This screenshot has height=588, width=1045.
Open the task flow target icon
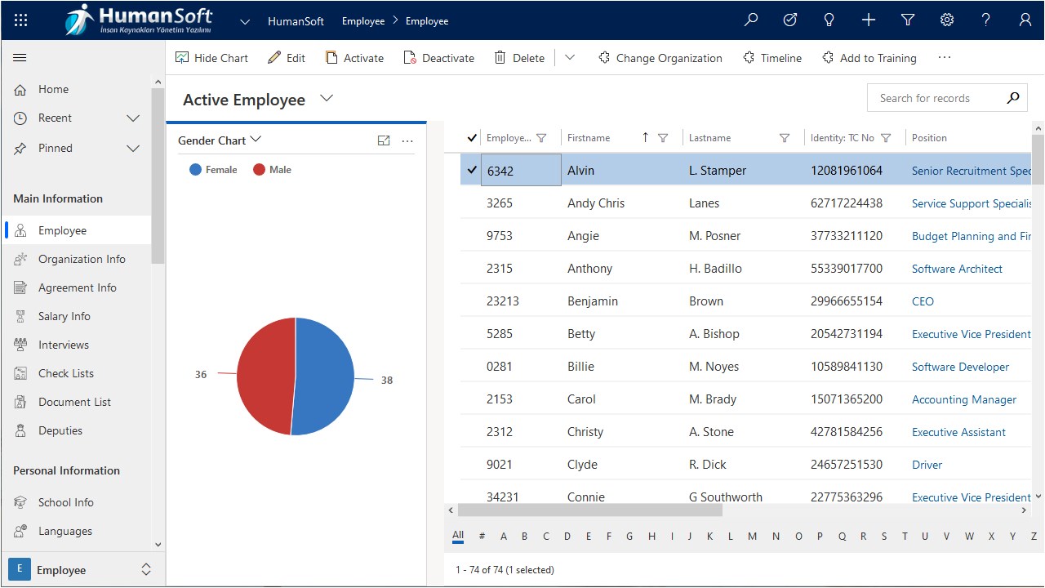tap(790, 20)
